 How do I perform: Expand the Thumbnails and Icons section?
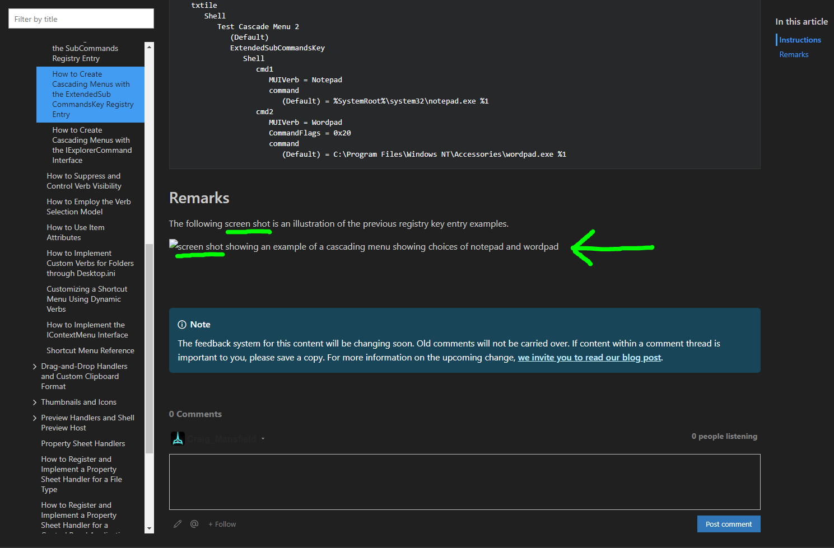click(35, 402)
